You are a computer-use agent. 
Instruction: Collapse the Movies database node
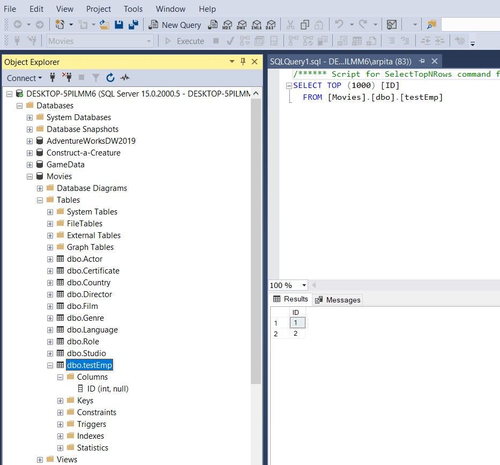(29, 176)
